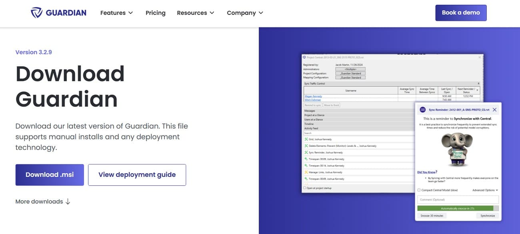Image resolution: width=520 pixels, height=234 pixels.
Task: Enable the Compact Central Model checkbox
Action: (419, 190)
